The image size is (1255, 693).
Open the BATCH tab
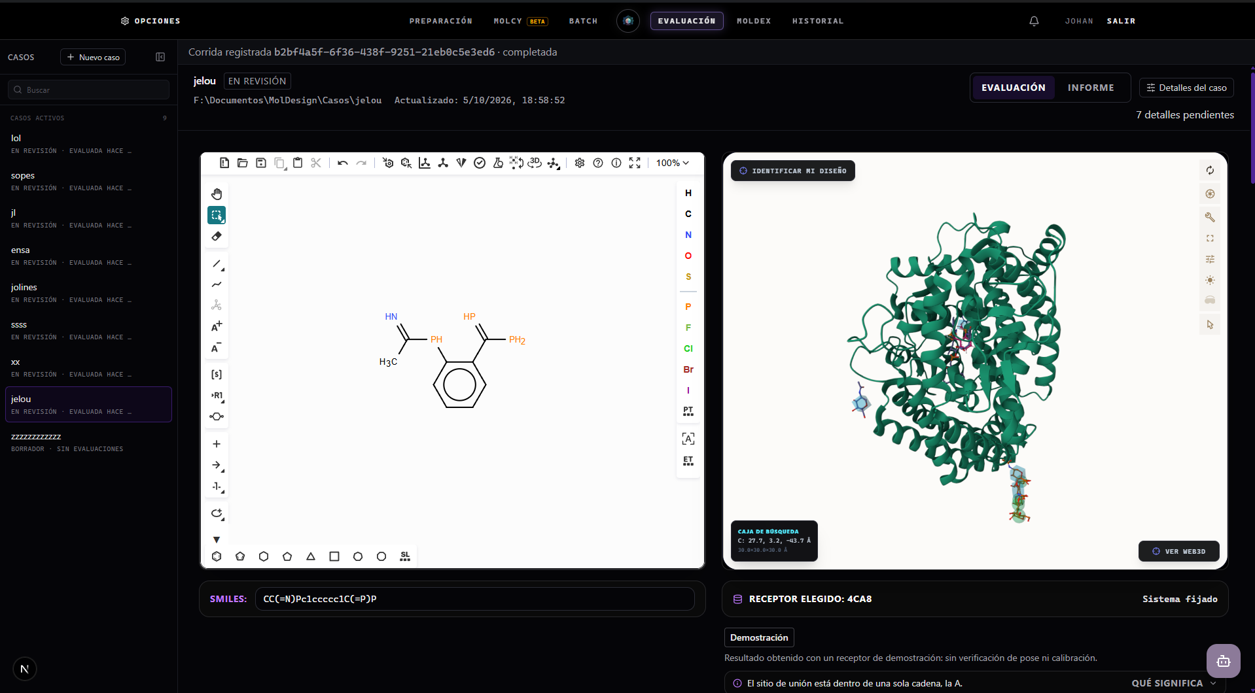[583, 21]
